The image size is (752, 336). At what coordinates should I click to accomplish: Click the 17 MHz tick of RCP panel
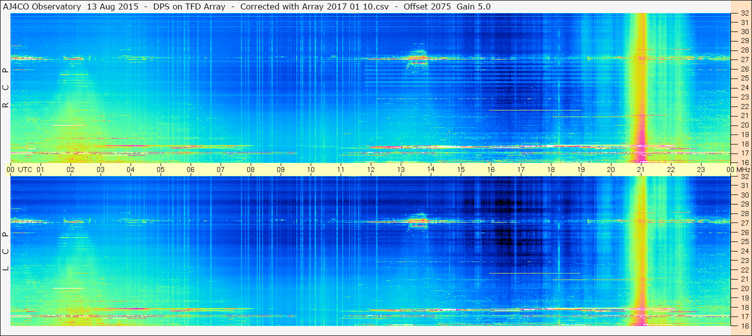pos(744,153)
